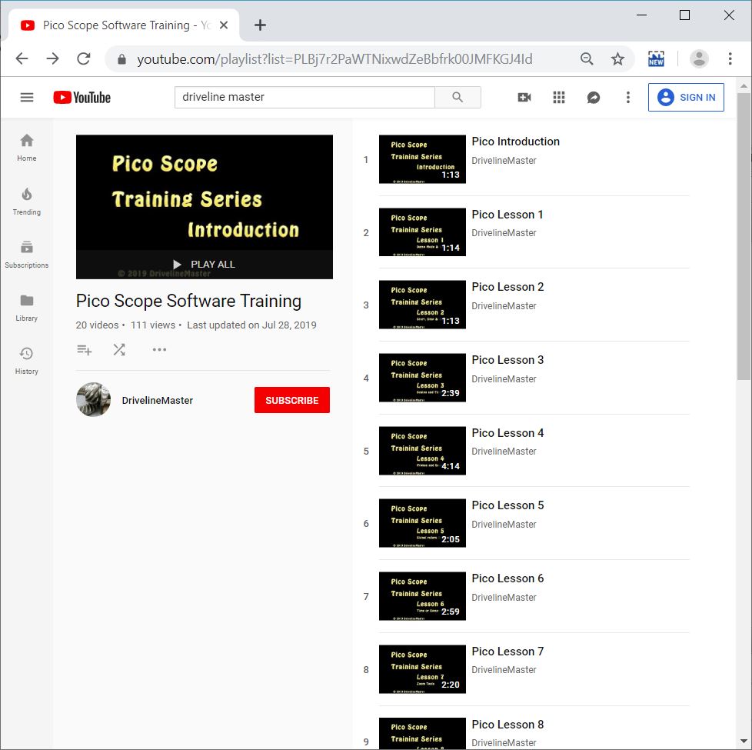
Task: Bookmark this page with the star
Action: click(617, 59)
